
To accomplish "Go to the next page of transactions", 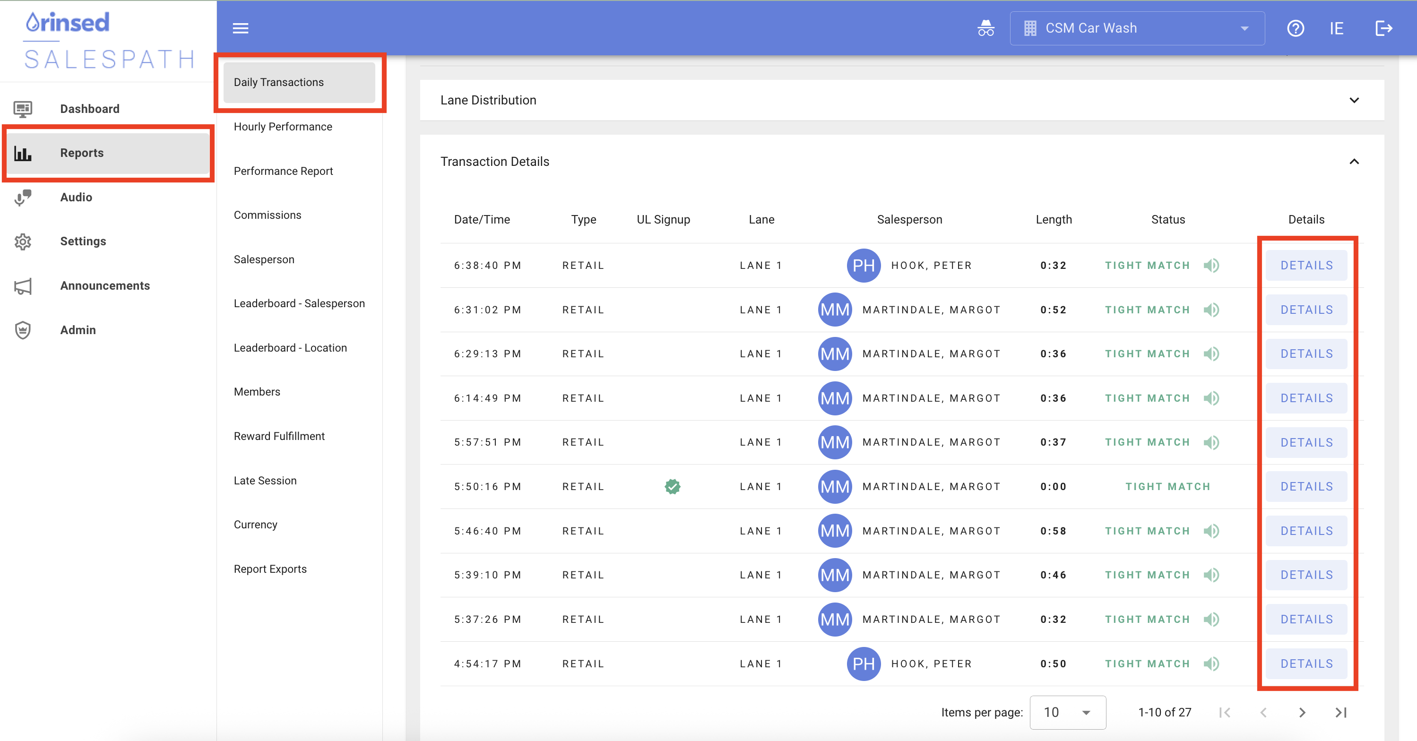I will click(x=1302, y=713).
